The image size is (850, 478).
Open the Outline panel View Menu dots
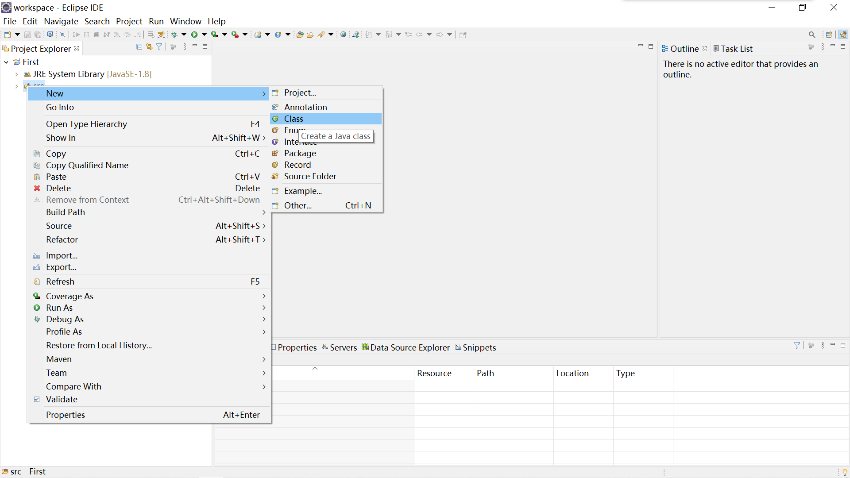click(x=823, y=46)
